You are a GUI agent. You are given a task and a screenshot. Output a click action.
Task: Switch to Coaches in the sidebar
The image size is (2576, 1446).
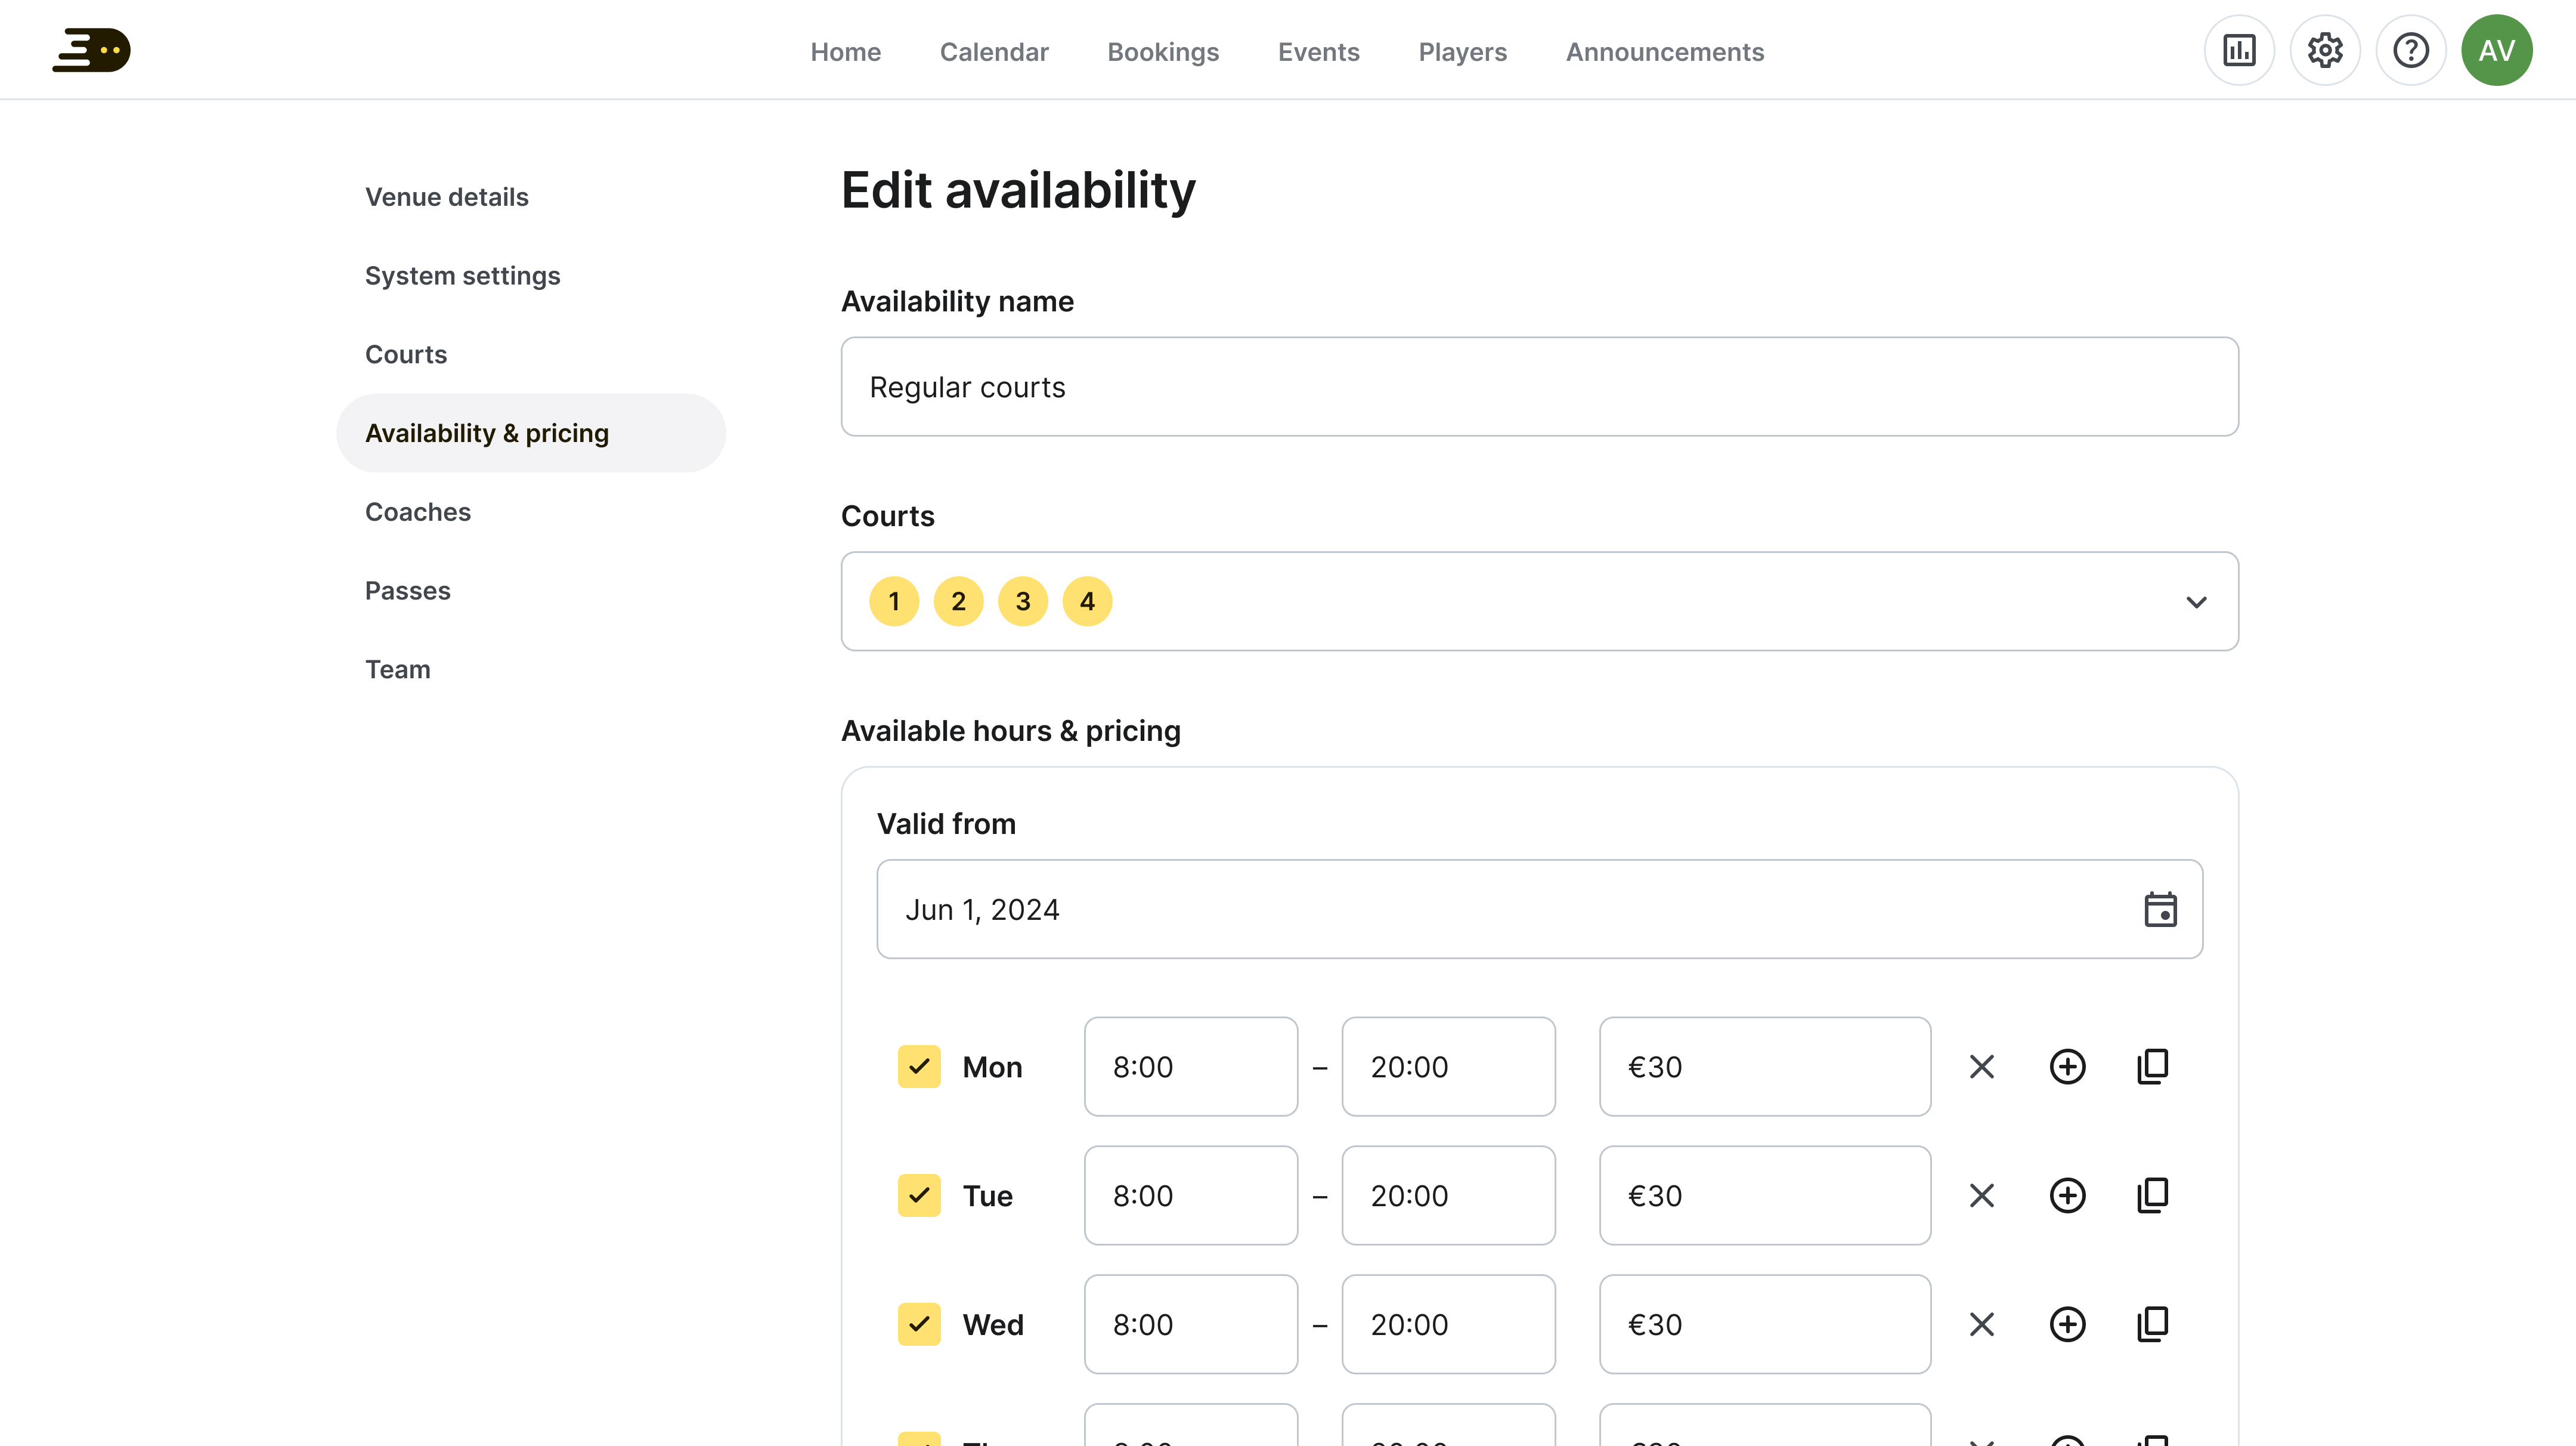click(x=418, y=511)
